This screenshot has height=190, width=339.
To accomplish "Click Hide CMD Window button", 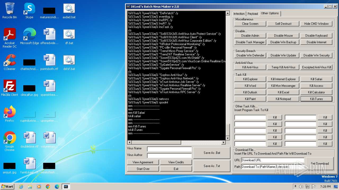I will pyautogui.click(x=316, y=24).
